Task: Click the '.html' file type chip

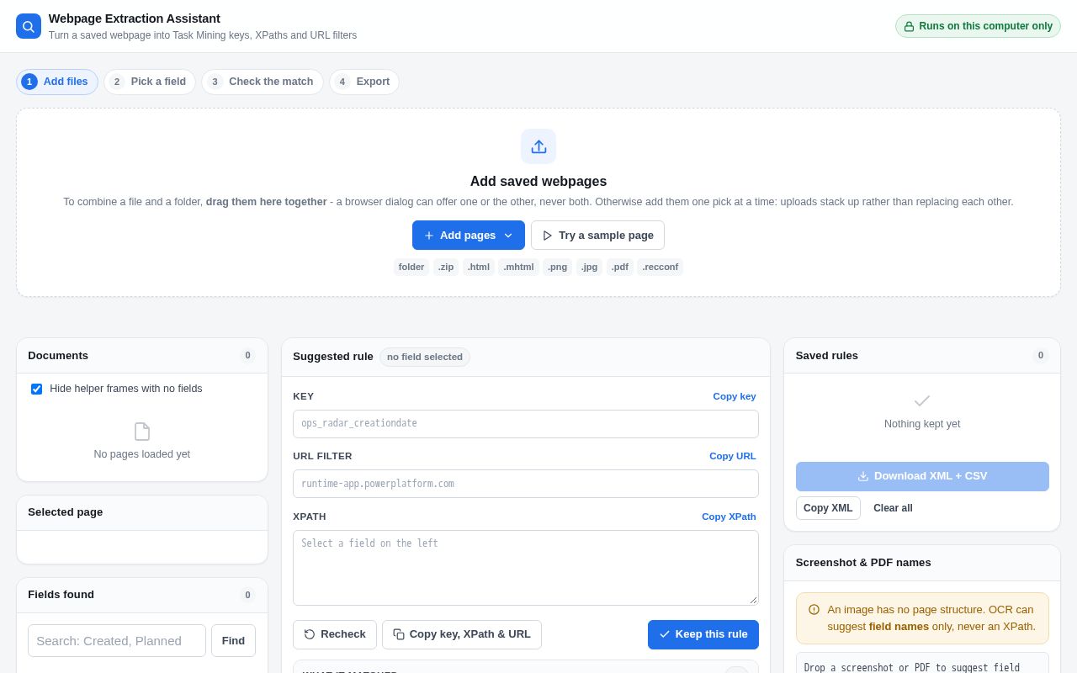Action: tap(479, 267)
